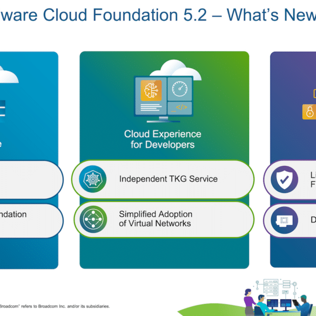Click the text lines tile below the brain icon
This screenshot has height=316, width=316.
(x=151, y=107)
